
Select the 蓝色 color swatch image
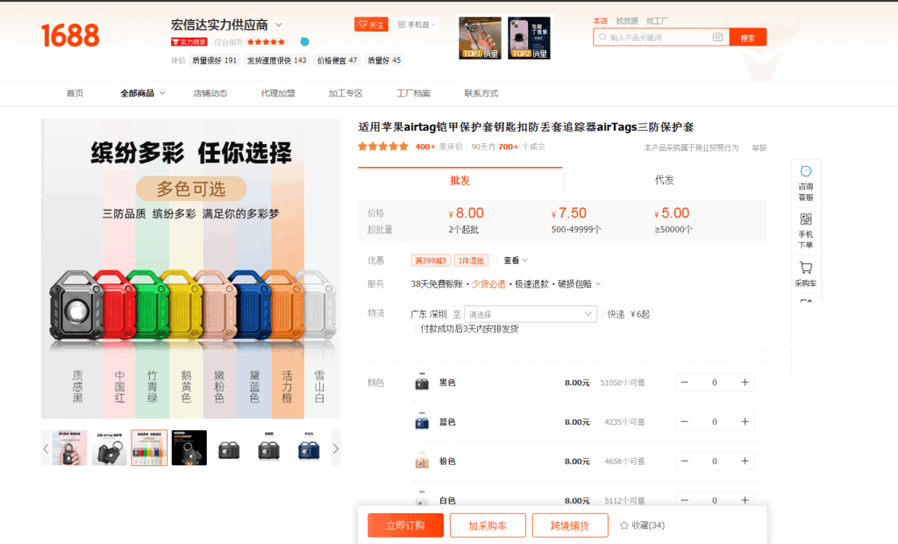(x=422, y=422)
